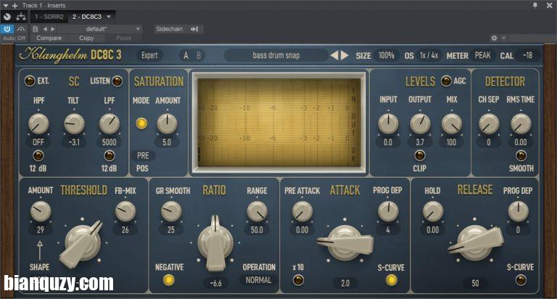
Task: Select previous DC8C preset left arrow
Action: [334, 55]
